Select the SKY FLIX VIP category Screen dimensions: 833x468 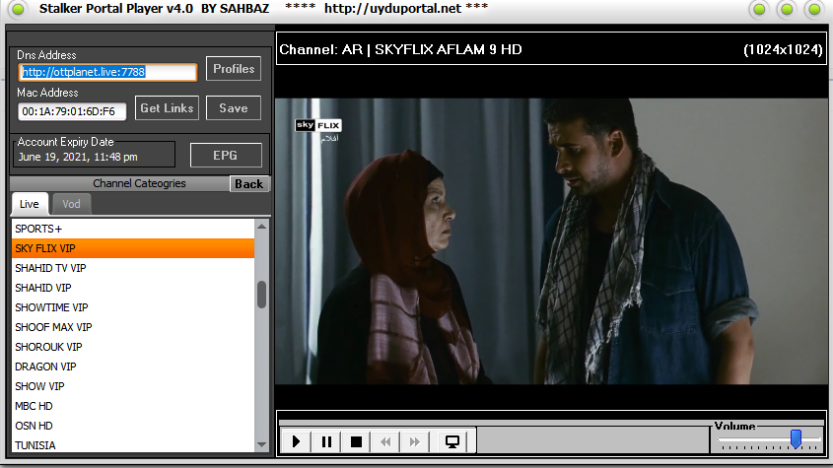coord(133,248)
